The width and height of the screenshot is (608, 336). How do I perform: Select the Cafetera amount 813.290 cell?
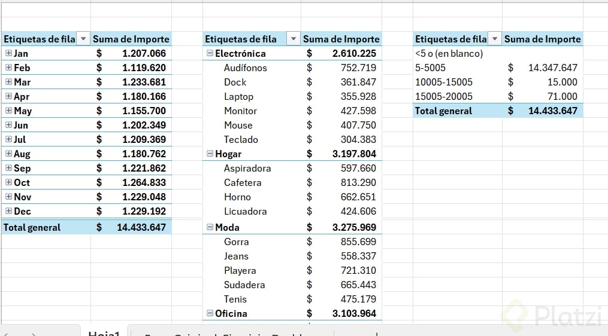(x=341, y=182)
